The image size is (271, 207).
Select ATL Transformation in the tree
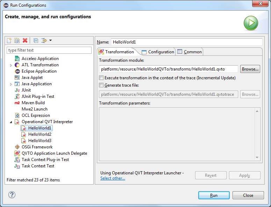click(x=40, y=65)
